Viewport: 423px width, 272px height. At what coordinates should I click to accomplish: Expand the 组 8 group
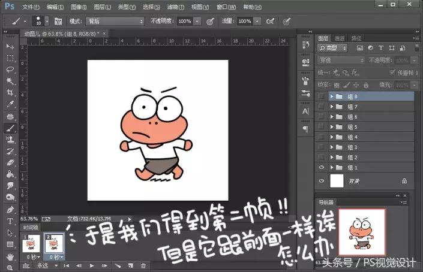point(332,96)
